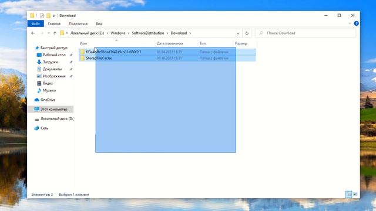Go back with the left arrow button
The width and height of the screenshot is (376, 211).
33,33
